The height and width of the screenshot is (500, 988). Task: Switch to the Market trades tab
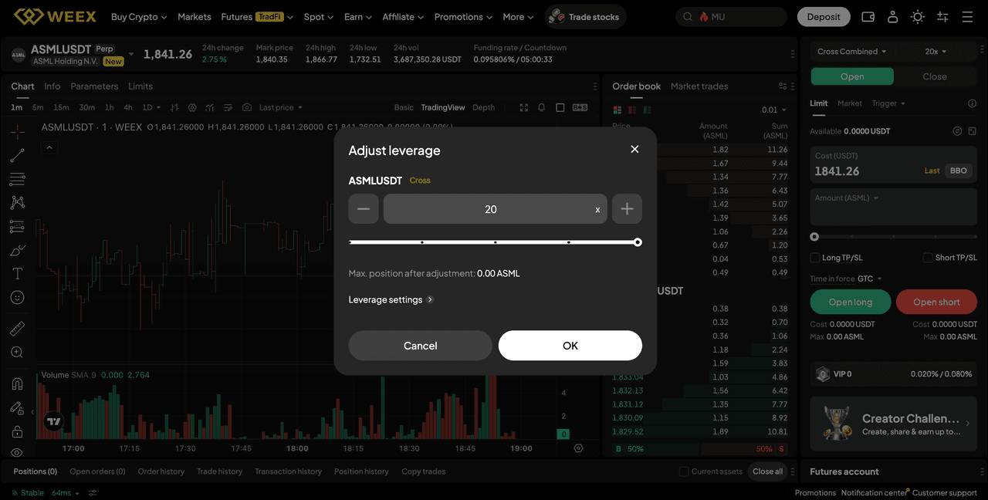click(x=699, y=86)
